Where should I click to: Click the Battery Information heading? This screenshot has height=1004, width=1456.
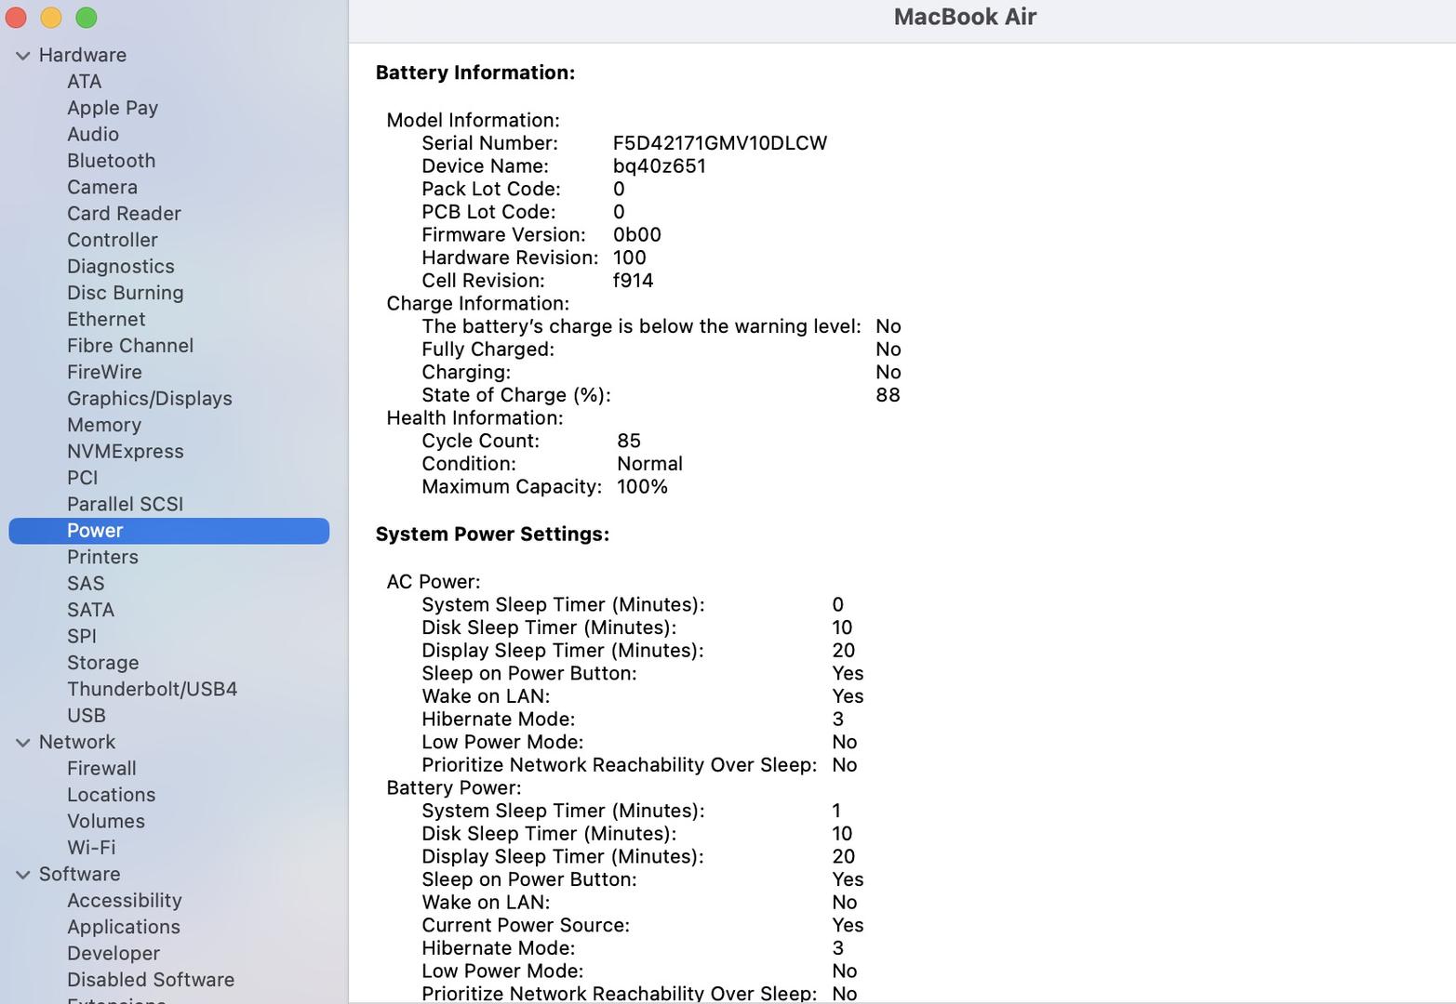click(x=475, y=73)
